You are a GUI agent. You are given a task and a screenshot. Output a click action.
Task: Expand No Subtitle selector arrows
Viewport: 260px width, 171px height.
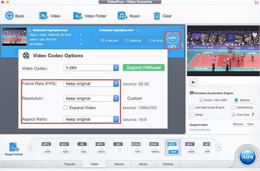tap(81, 44)
